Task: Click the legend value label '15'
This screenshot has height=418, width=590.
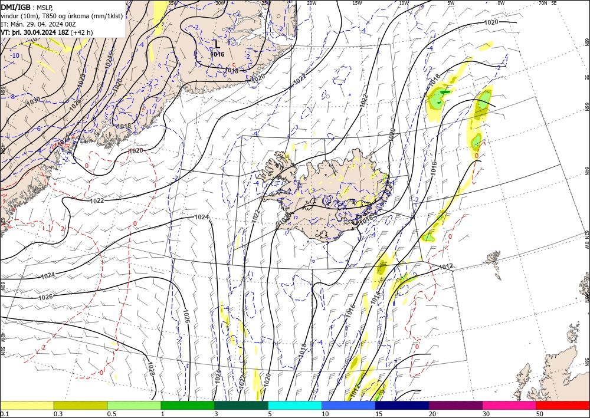Action: point(379,414)
